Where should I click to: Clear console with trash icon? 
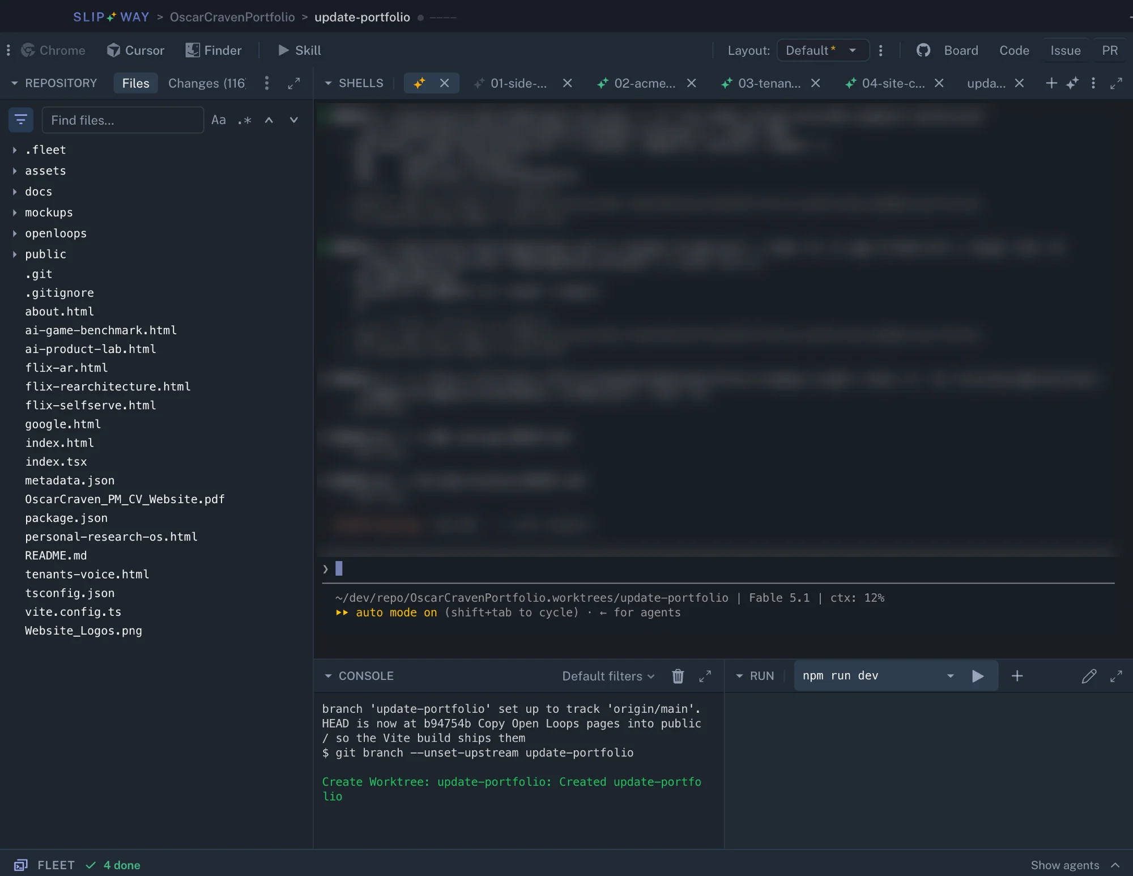click(678, 676)
